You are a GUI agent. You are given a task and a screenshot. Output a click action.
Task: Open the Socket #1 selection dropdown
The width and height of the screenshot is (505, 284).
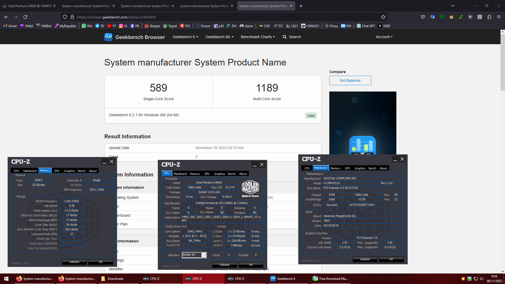(x=194, y=255)
